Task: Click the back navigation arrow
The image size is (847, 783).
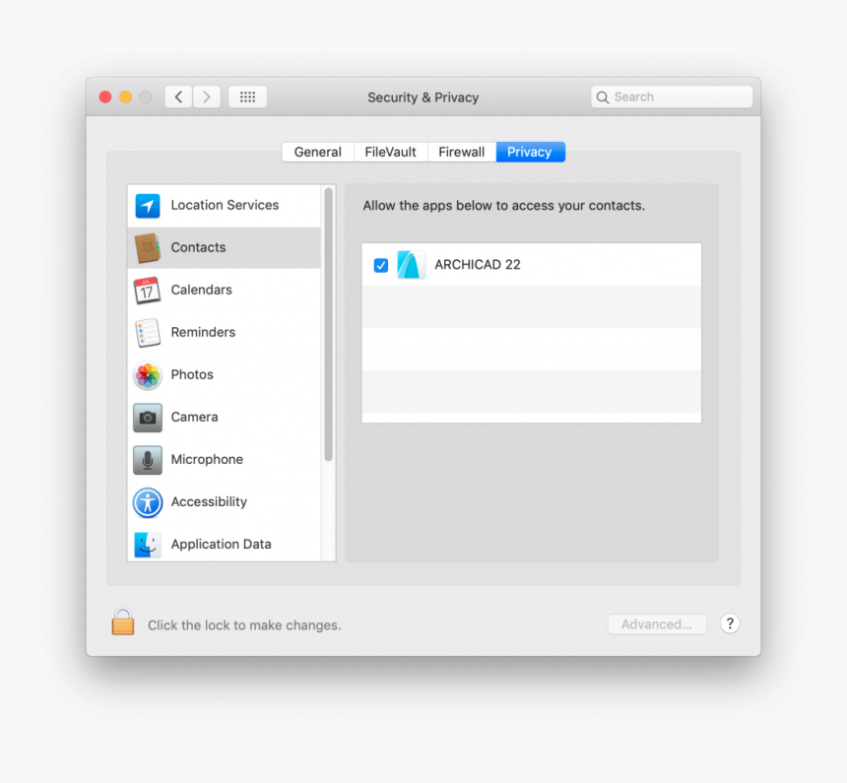Action: coord(177,97)
